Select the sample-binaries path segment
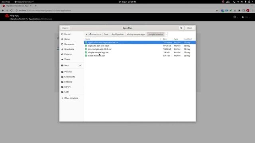This screenshot has height=143, width=255. [x=155, y=34]
